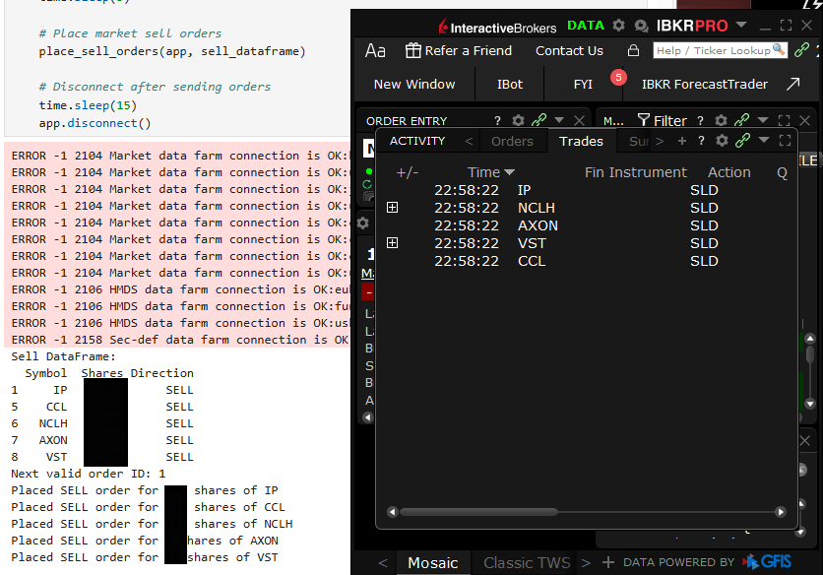Click place_sell_orders code line in notebook
The height and width of the screenshot is (575, 823).
point(171,51)
